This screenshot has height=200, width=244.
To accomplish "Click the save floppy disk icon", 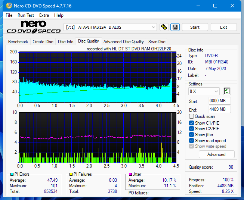I will pyautogui.click(x=174, y=27).
